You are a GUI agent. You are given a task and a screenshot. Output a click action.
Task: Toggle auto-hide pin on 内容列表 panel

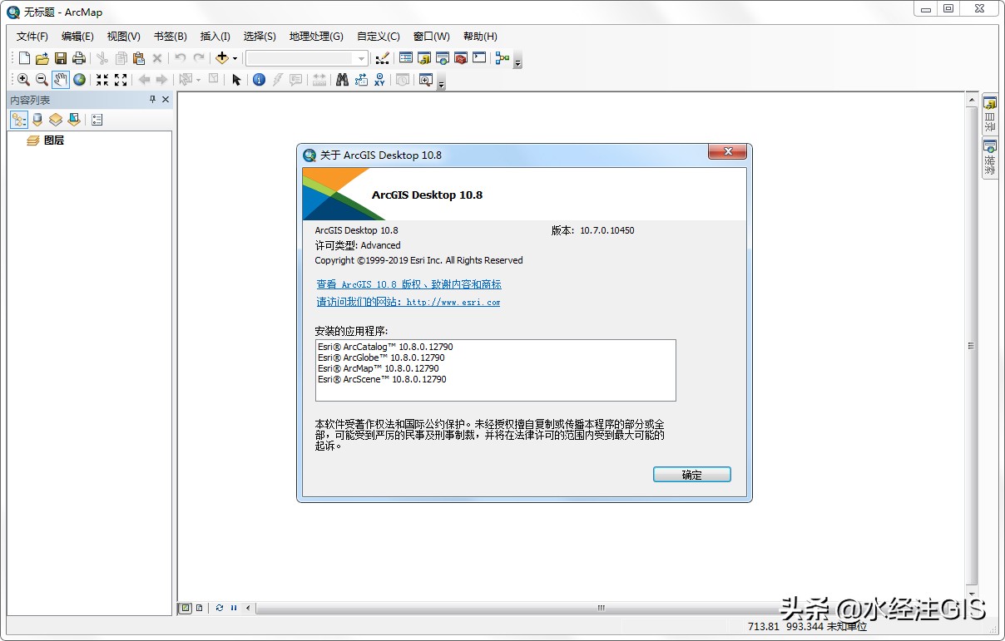tap(151, 100)
